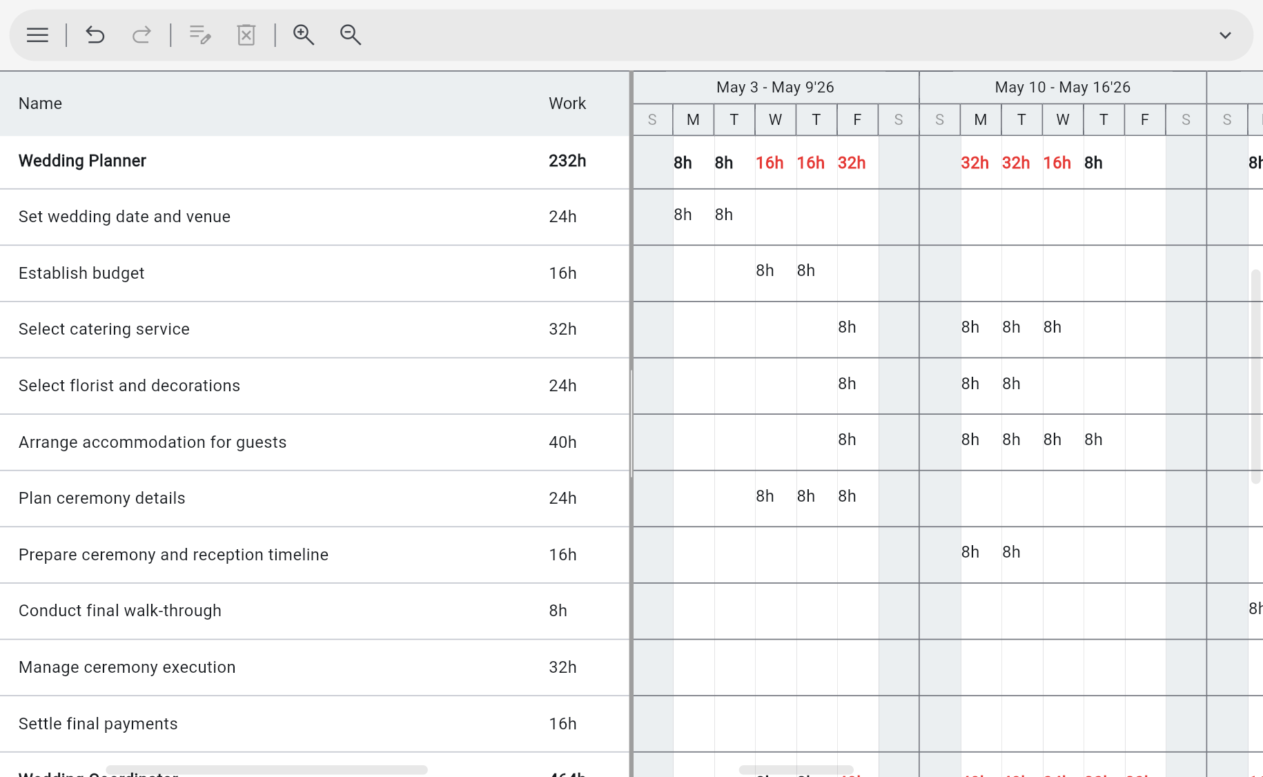Click the red 32h overallocated Monday cell
This screenshot has width=1263, height=777.
[x=975, y=163]
